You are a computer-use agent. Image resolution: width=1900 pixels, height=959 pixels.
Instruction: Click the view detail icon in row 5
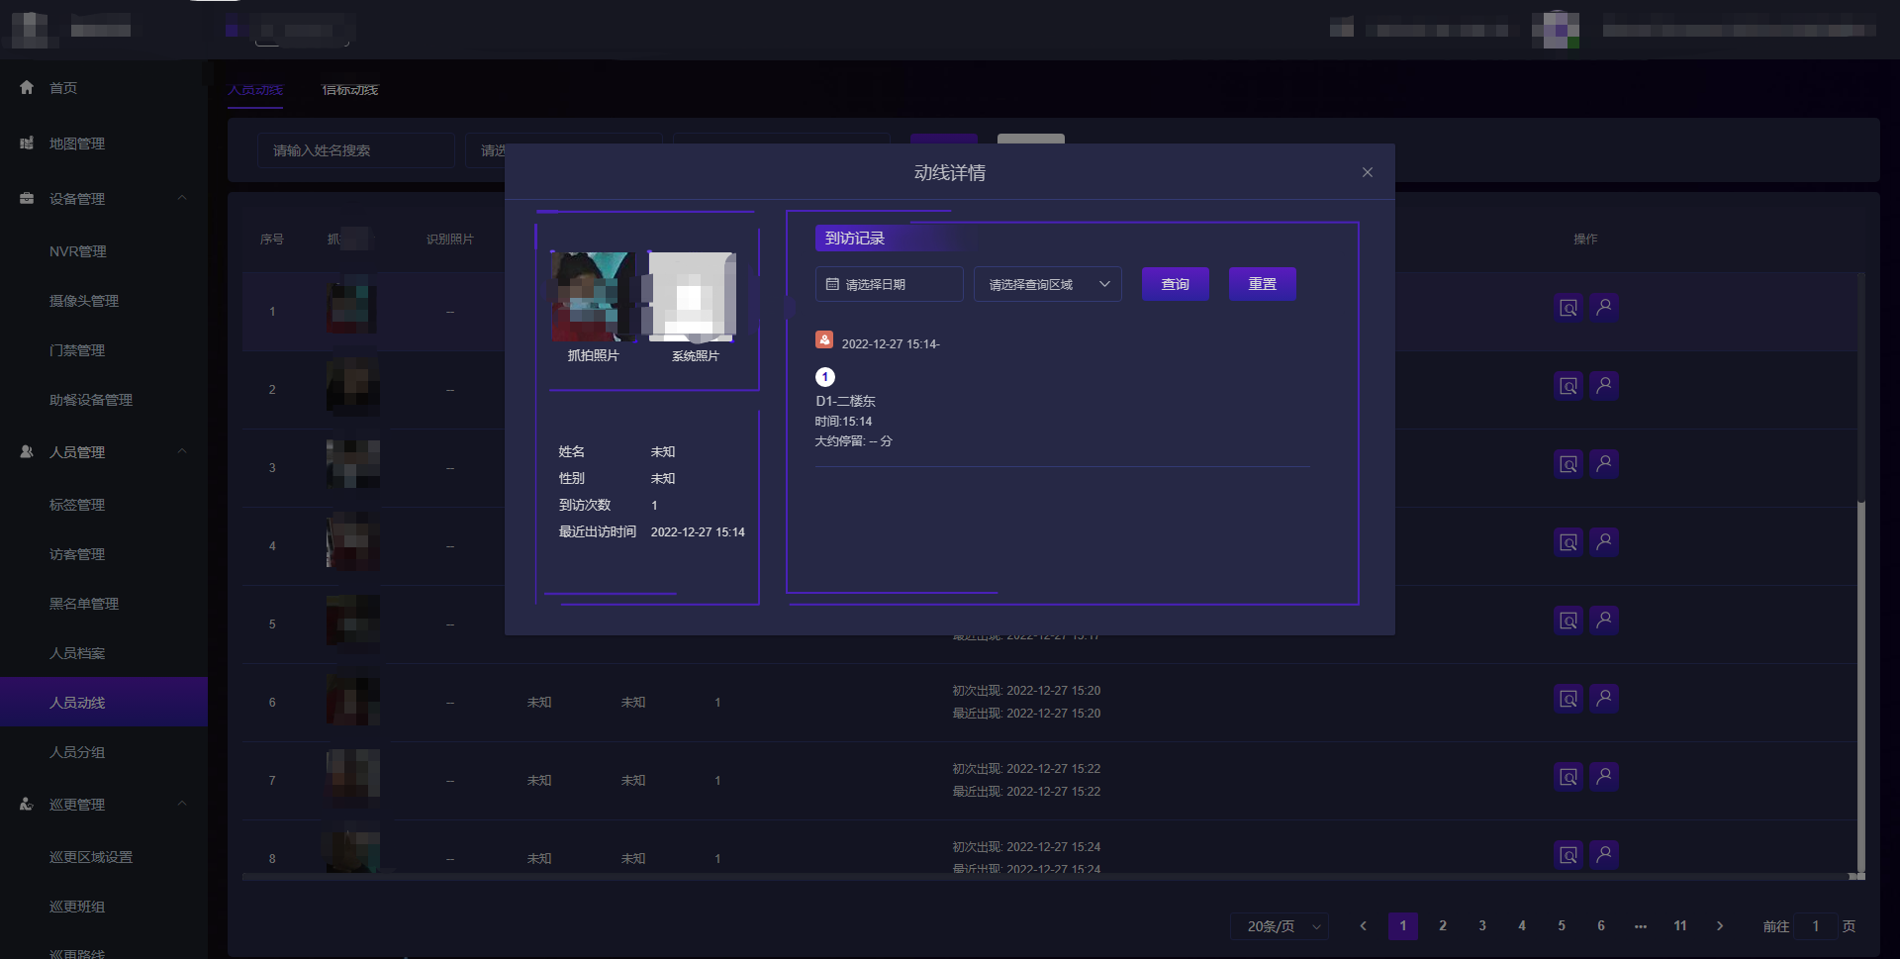pos(1568,621)
